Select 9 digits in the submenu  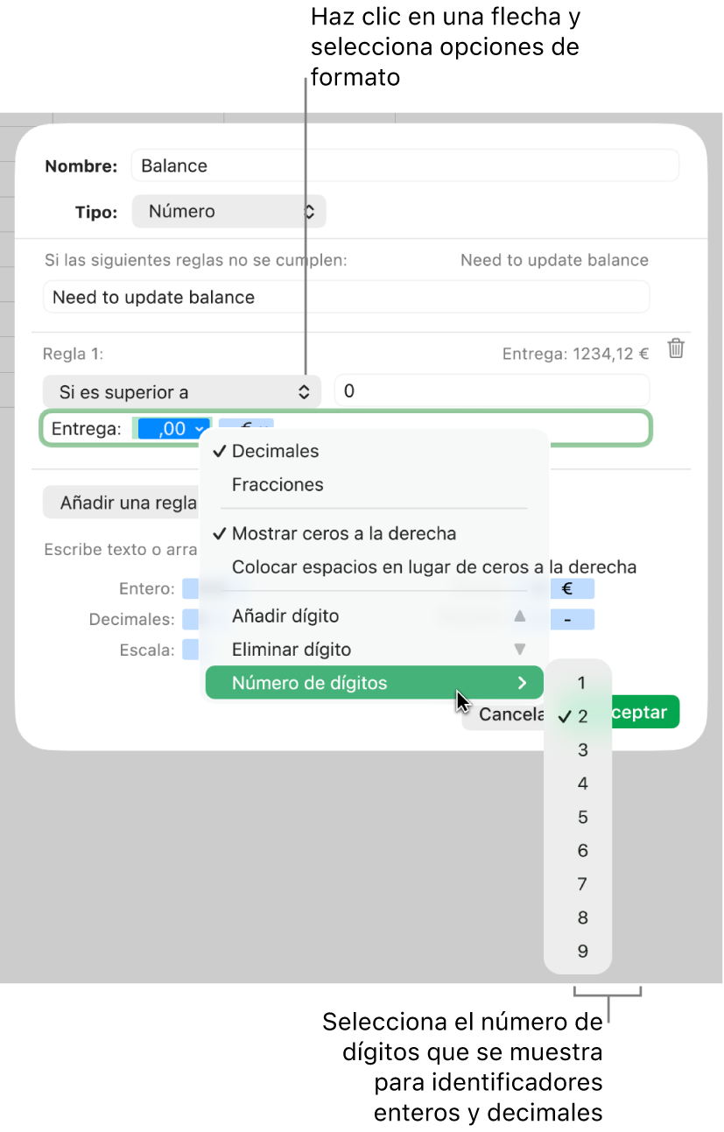[x=578, y=952]
